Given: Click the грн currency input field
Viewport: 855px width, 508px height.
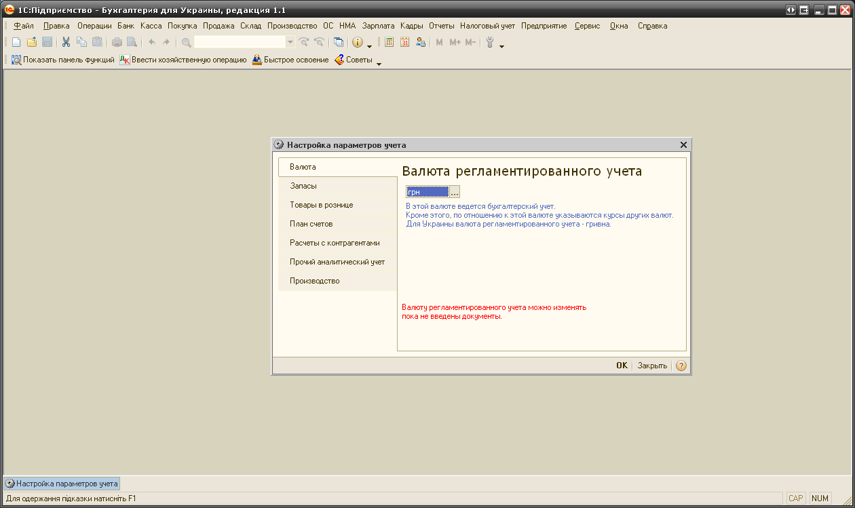Looking at the screenshot, I should (427, 192).
